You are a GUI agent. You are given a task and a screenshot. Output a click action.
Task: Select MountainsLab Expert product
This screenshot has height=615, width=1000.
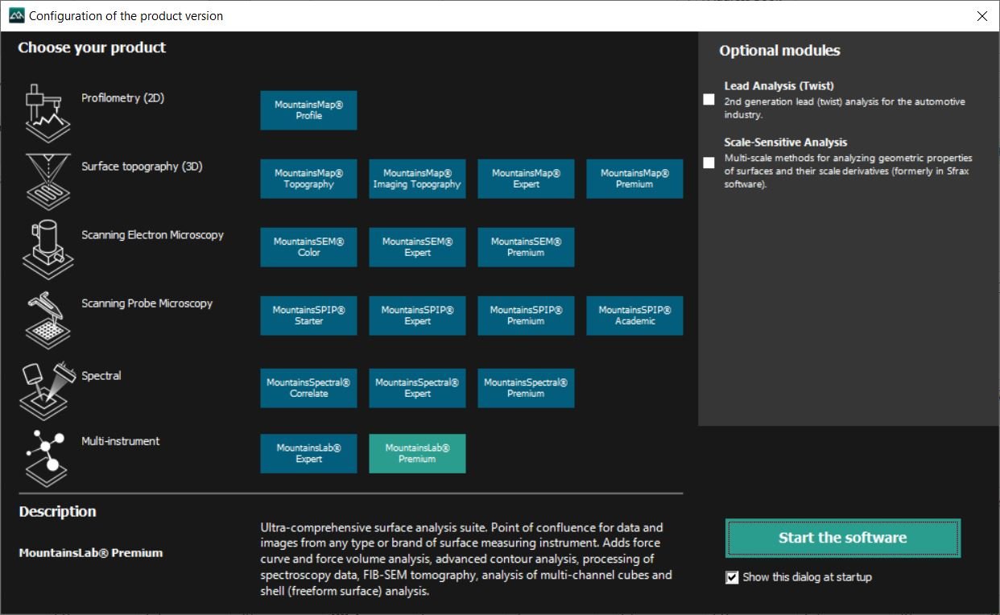point(308,453)
